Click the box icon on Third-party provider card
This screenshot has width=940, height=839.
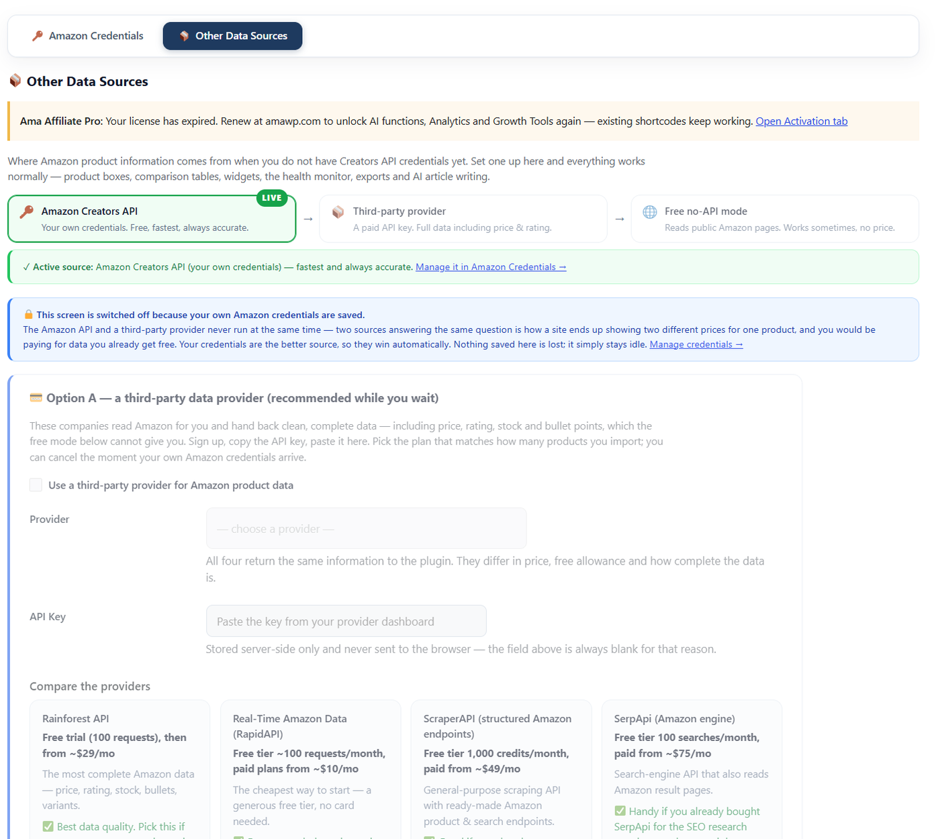338,212
